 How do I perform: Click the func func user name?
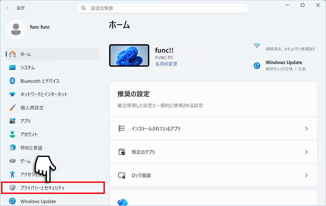pos(40,27)
